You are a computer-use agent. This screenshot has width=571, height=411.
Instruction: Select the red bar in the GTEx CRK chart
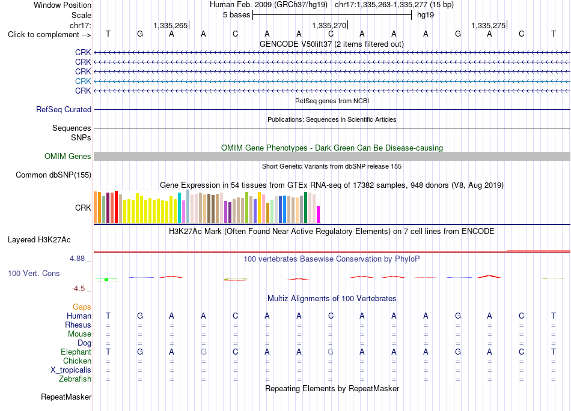(116, 207)
